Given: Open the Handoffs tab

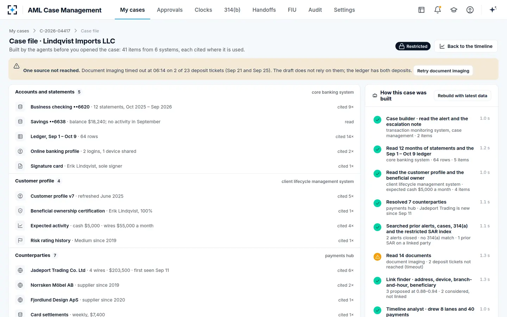Looking at the screenshot, I should 264,10.
